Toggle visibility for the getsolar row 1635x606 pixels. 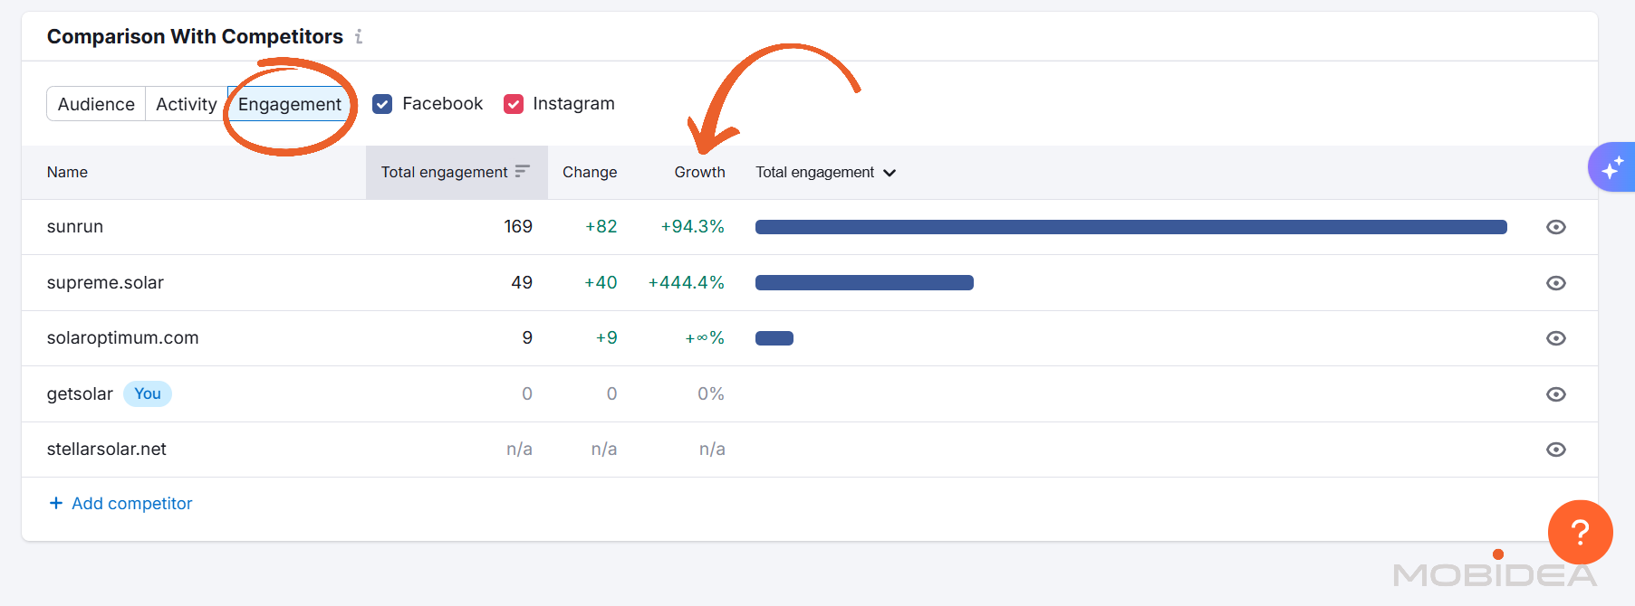tap(1555, 393)
